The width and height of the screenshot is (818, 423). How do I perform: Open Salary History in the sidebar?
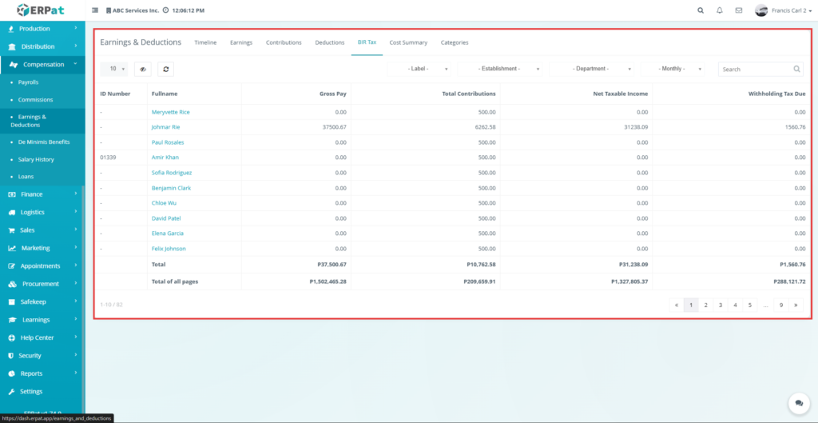(x=37, y=159)
